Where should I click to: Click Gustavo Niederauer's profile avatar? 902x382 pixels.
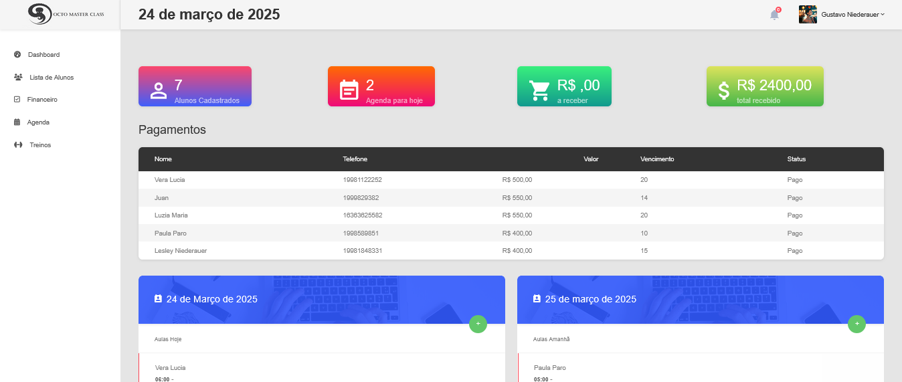point(808,14)
